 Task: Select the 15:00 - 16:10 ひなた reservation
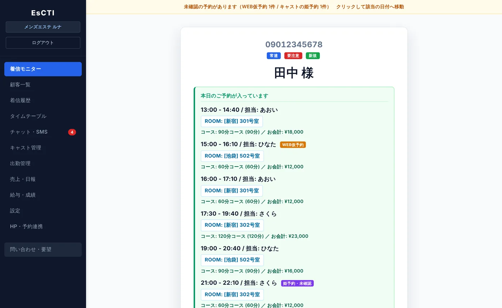coord(238,144)
